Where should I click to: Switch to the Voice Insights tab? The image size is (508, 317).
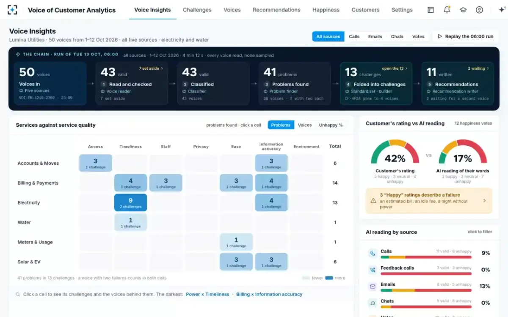152,10
